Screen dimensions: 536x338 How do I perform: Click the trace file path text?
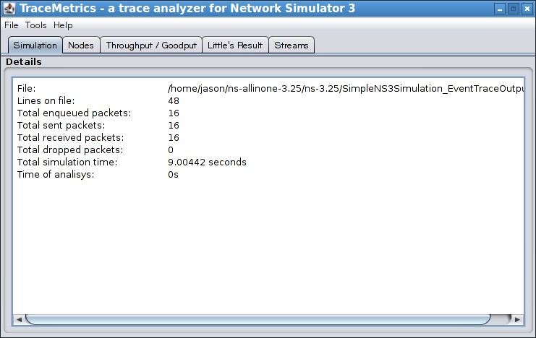pyautogui.click(x=346, y=88)
